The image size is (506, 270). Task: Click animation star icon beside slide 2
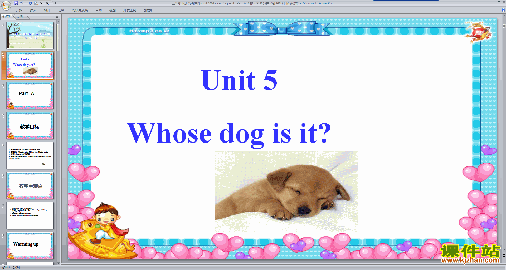(x=3, y=58)
